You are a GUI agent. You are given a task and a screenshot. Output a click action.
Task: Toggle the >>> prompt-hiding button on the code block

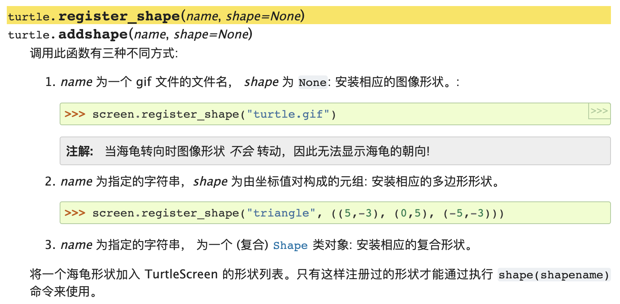[599, 111]
